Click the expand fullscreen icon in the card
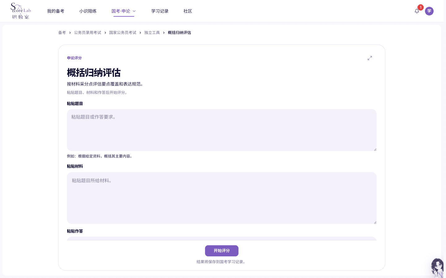 [370, 58]
